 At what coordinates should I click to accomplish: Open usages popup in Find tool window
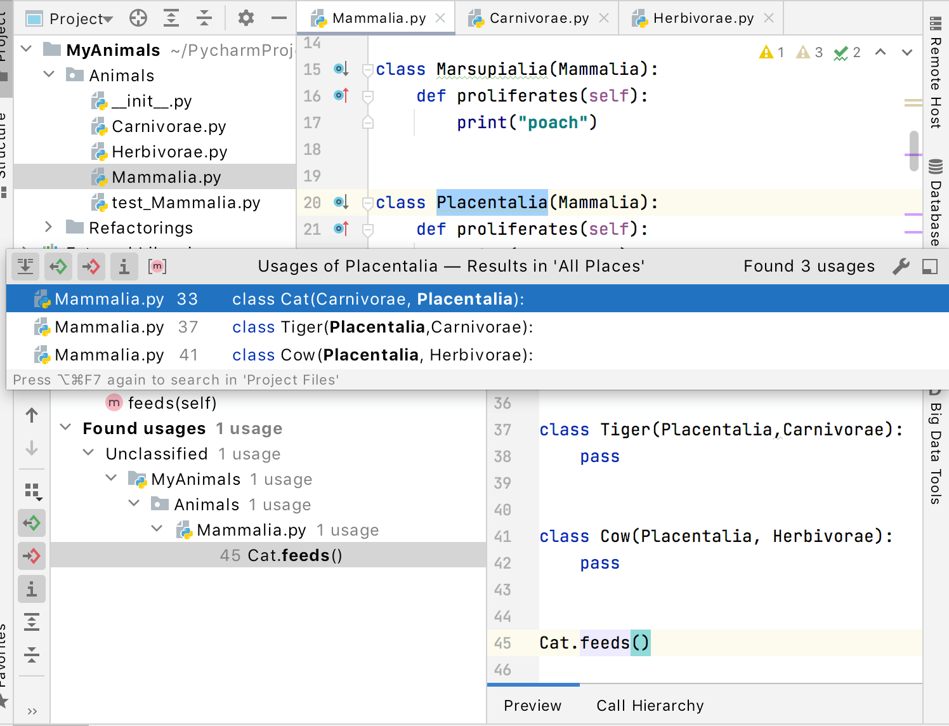(930, 267)
